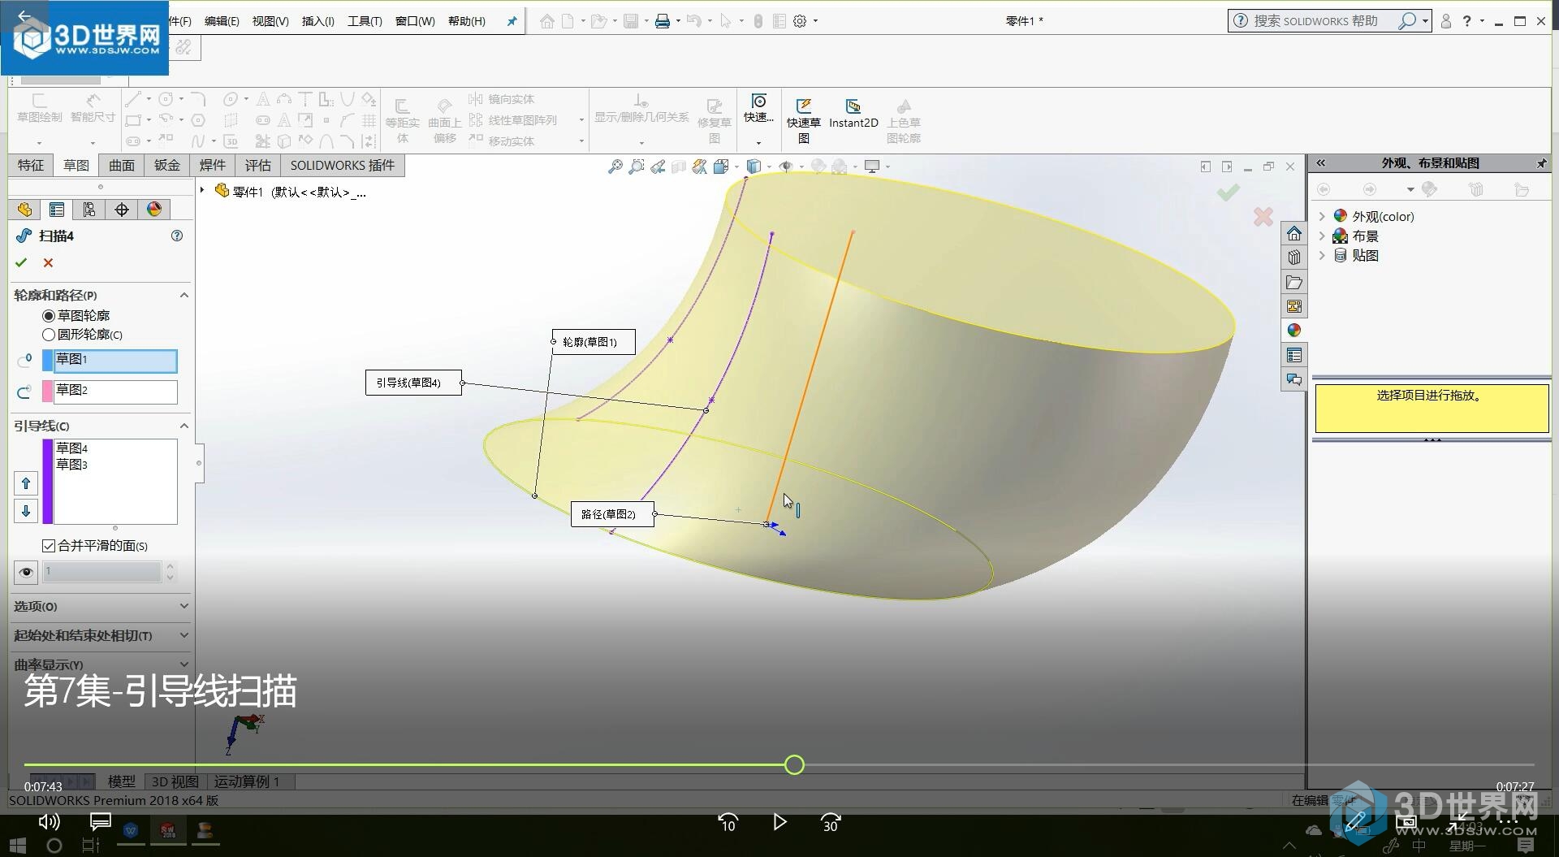1559x857 pixels.
Task: Switch to the 评估 evaluate tab
Action: (258, 165)
